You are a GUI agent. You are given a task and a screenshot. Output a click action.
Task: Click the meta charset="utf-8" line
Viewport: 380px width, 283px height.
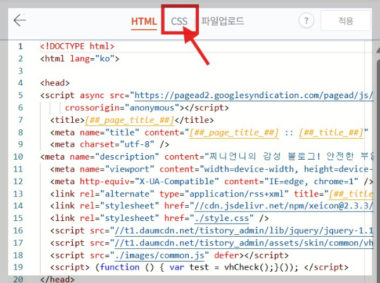110,144
